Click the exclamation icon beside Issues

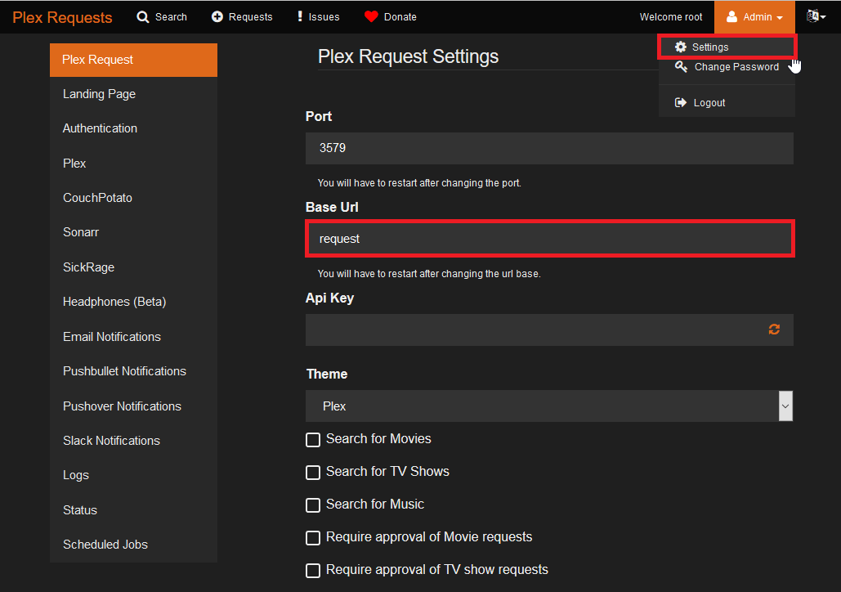point(300,17)
